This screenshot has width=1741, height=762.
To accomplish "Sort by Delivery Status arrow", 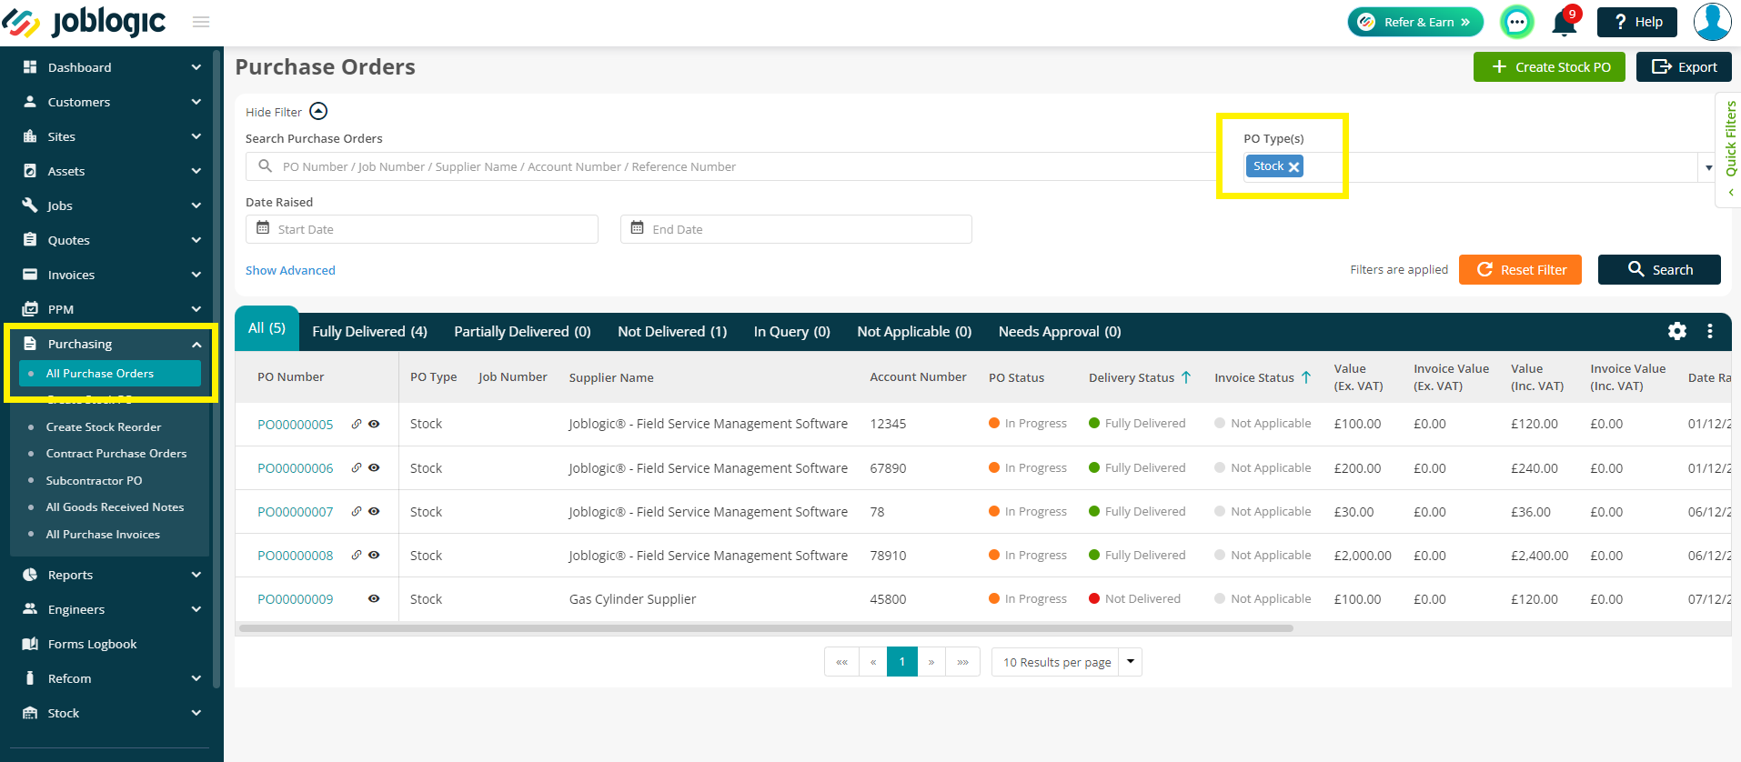I will [x=1186, y=377].
